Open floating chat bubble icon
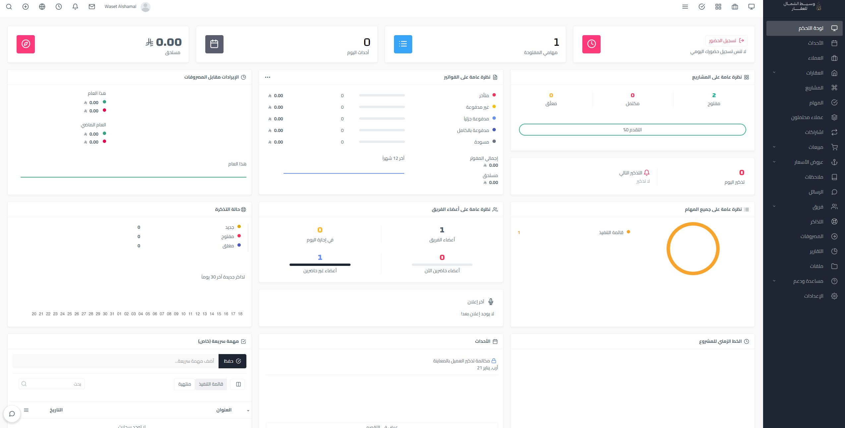Screen dimensions: 845x428 tap(12, 413)
